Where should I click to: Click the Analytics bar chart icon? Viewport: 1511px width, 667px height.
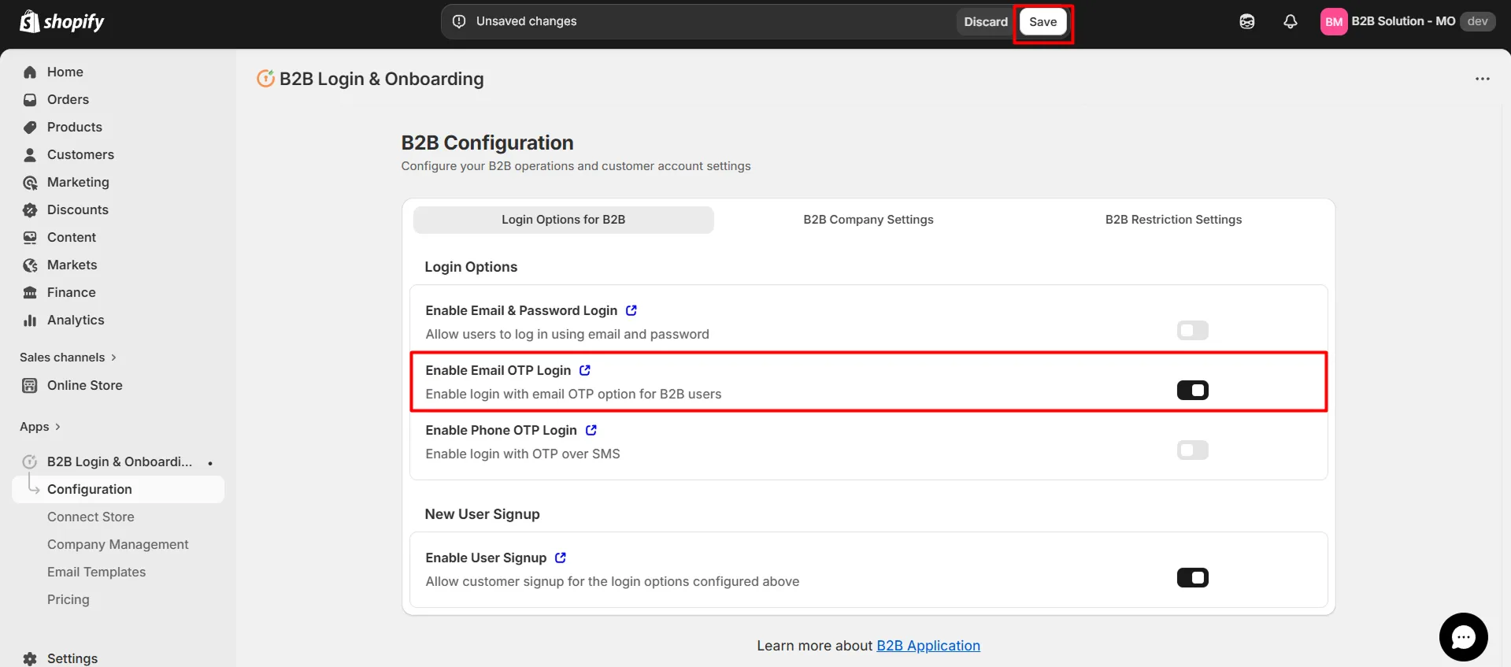click(30, 321)
